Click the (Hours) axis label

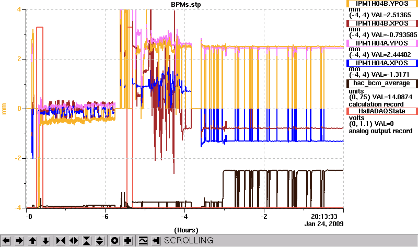(x=186, y=230)
